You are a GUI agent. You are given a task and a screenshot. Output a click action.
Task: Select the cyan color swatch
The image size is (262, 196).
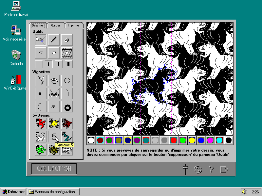pos(219,140)
